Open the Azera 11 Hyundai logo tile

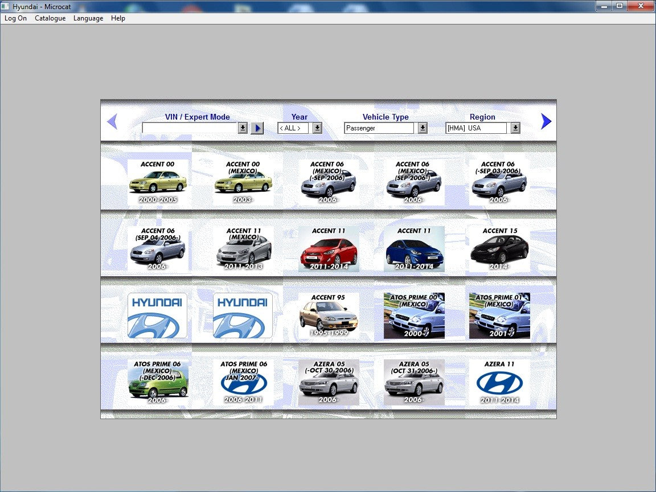coord(499,382)
